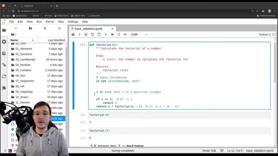Save the notebook with the disk icon
278x156 pixels.
point(73,35)
